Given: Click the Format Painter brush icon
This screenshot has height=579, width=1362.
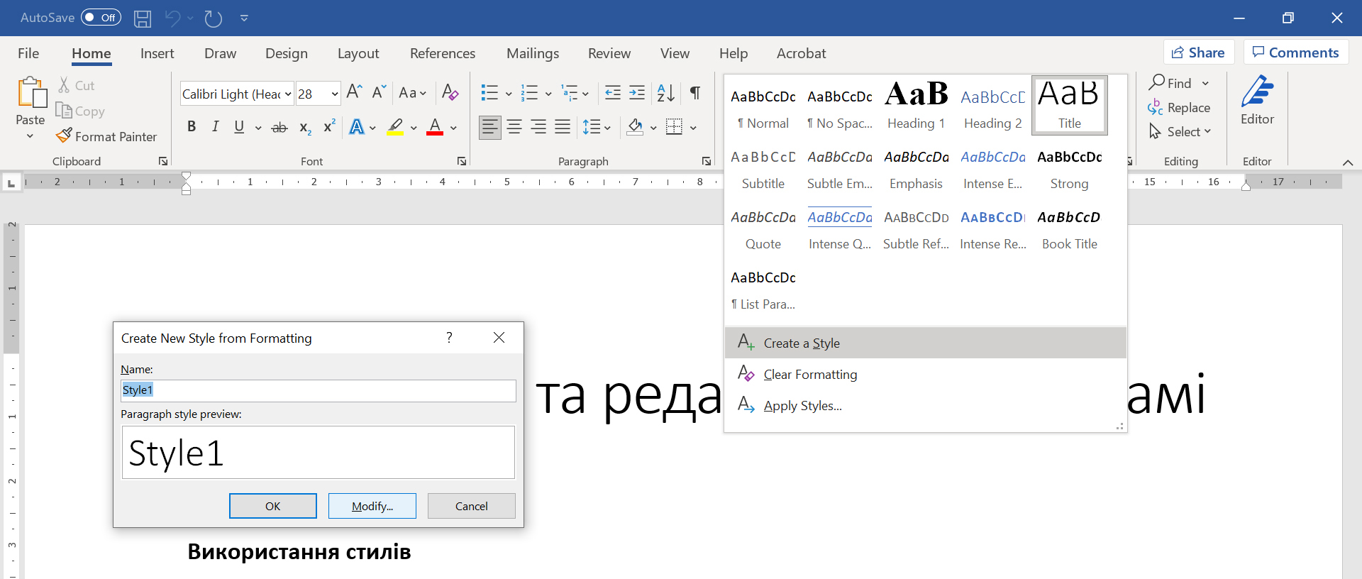Looking at the screenshot, I should (65, 136).
